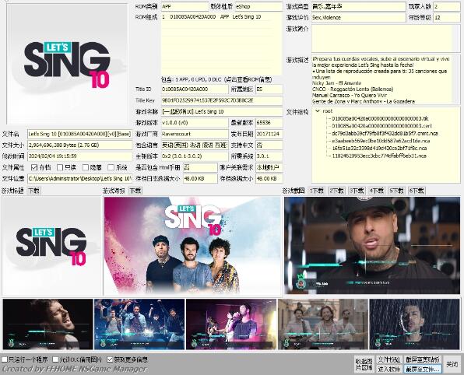Click the 关闭 button
The image size is (464, 375).
point(452,364)
